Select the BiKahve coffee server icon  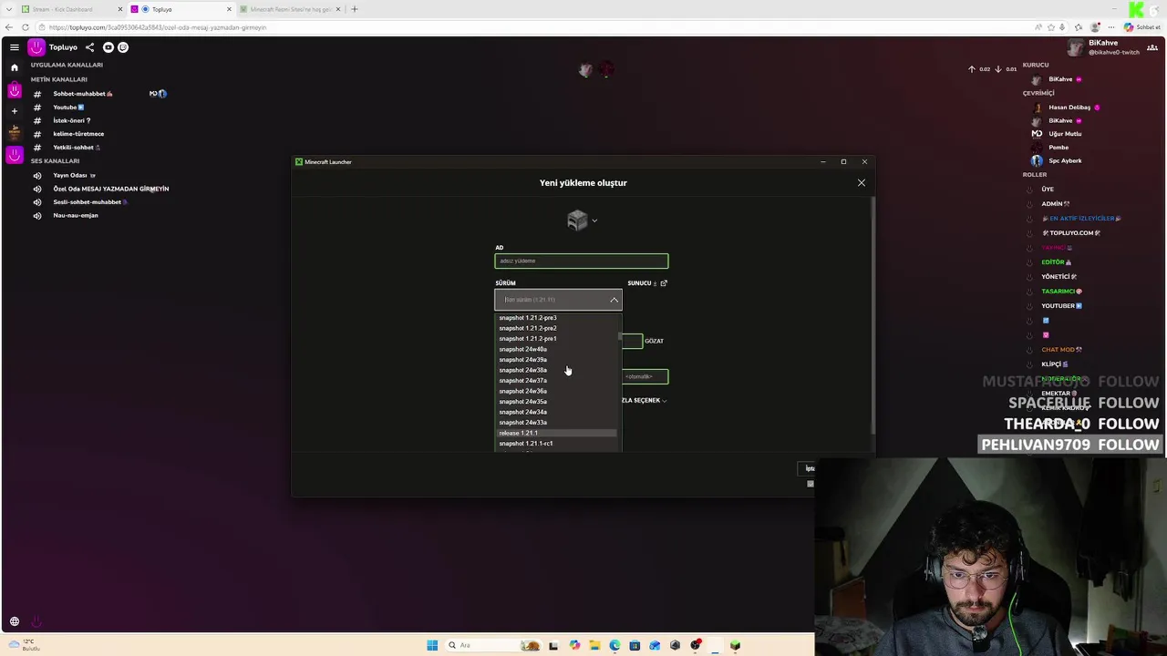click(x=14, y=132)
